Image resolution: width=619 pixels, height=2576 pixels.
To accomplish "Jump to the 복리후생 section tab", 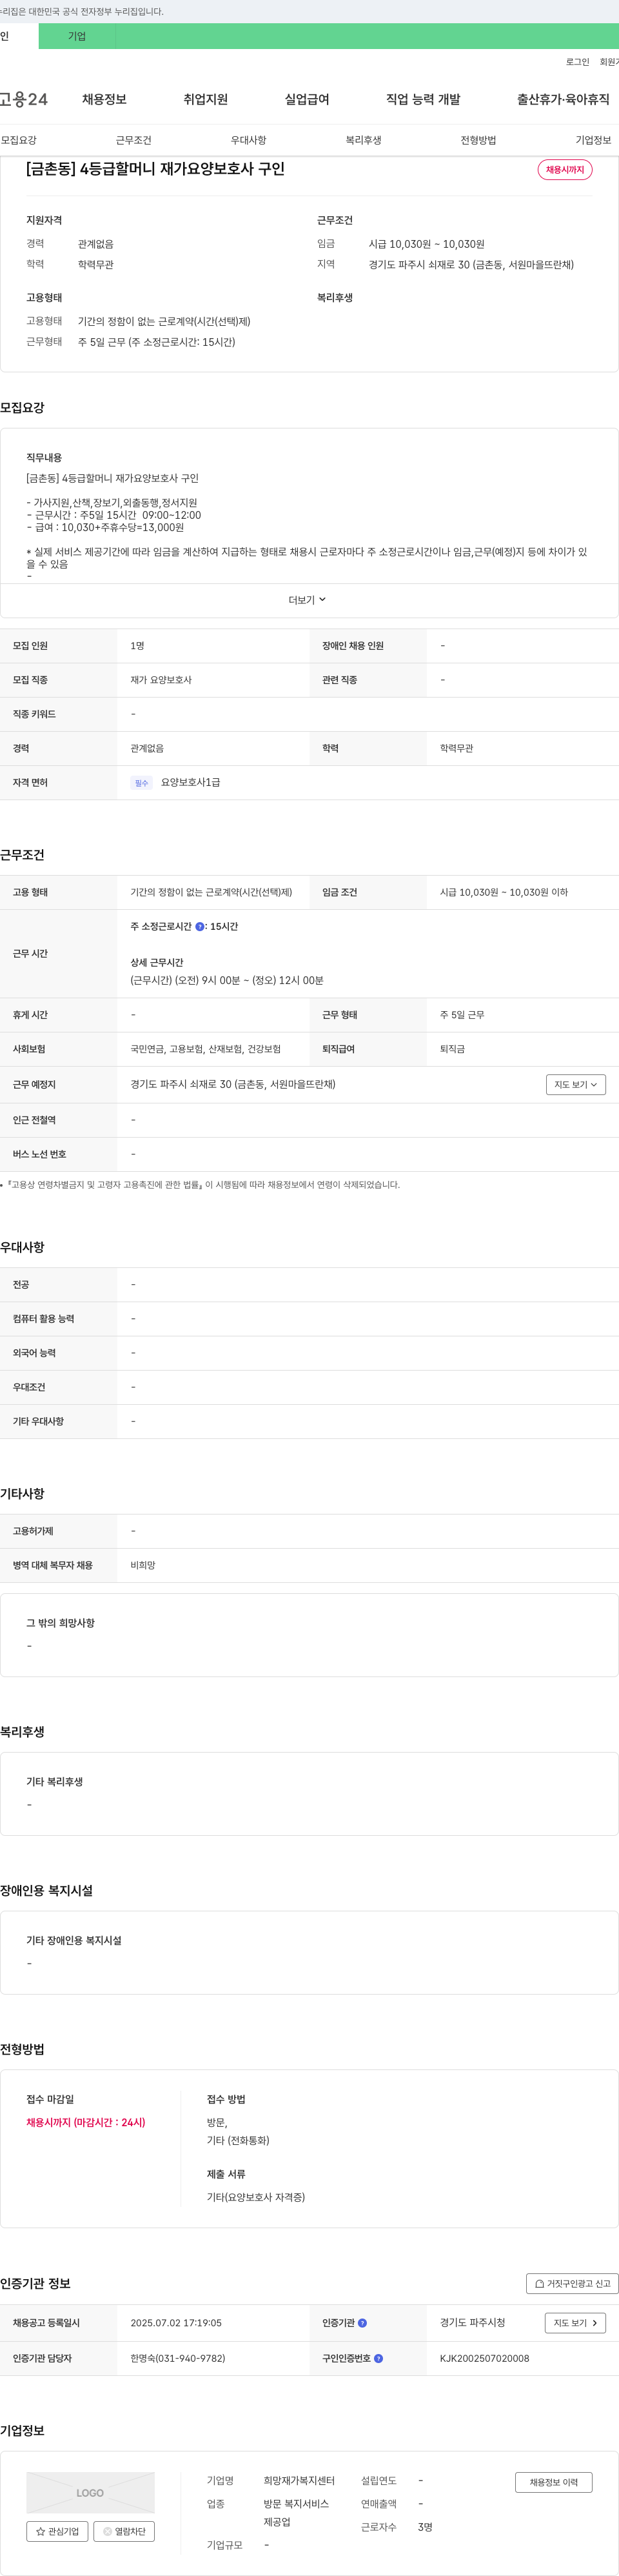I will pos(363,140).
